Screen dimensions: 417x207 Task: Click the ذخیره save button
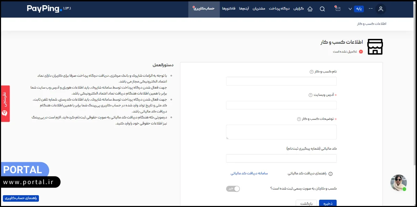(x=327, y=203)
